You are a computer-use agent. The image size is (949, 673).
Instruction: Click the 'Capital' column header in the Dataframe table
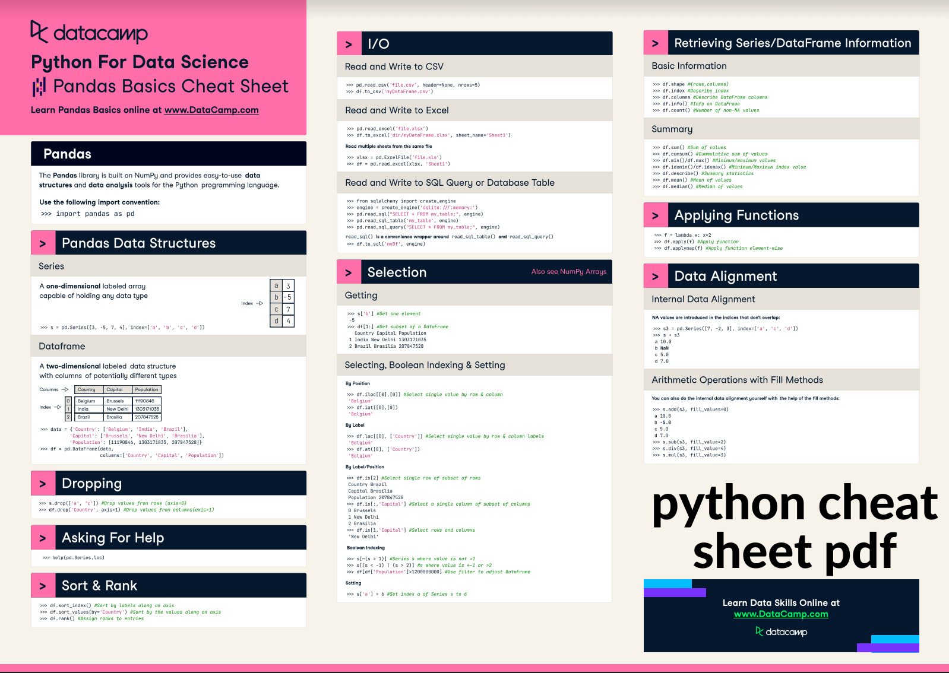(118, 389)
